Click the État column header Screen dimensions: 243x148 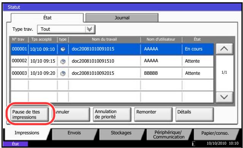tap(197, 39)
